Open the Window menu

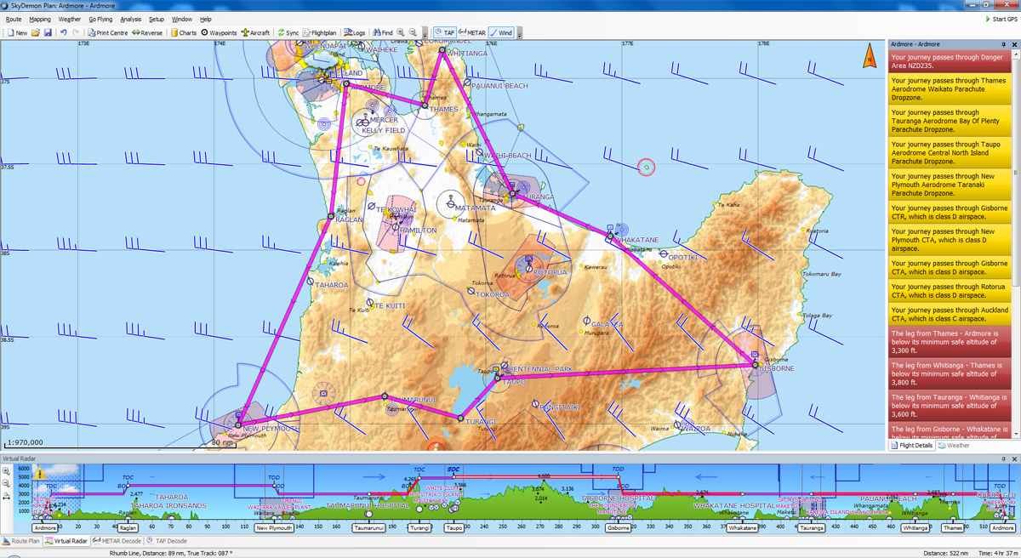(x=182, y=19)
